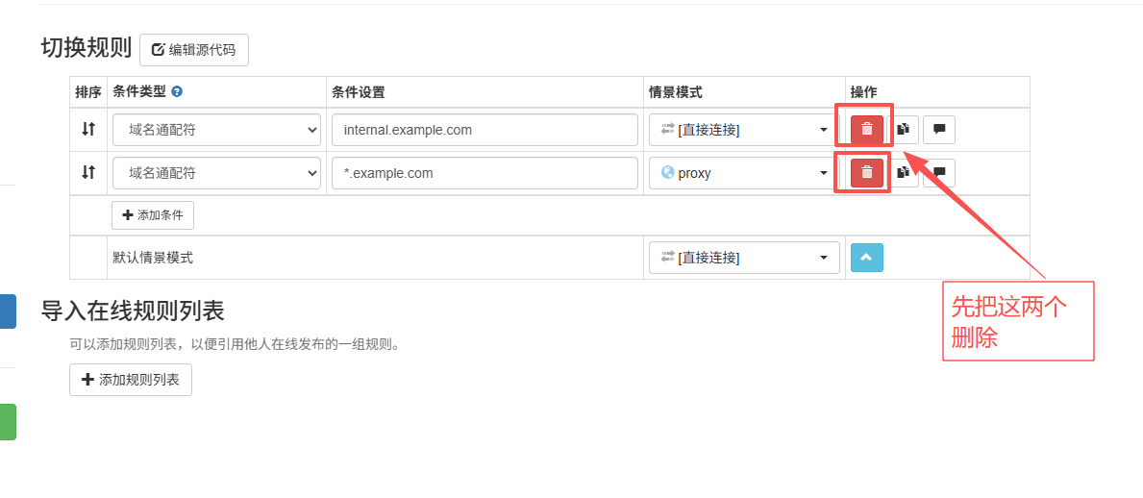Click 添加规则列表 button
The height and width of the screenshot is (498, 1143).
click(x=131, y=379)
